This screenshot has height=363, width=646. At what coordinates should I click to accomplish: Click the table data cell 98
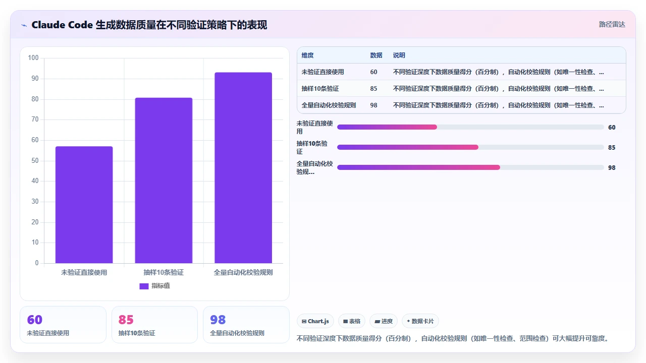[374, 105]
